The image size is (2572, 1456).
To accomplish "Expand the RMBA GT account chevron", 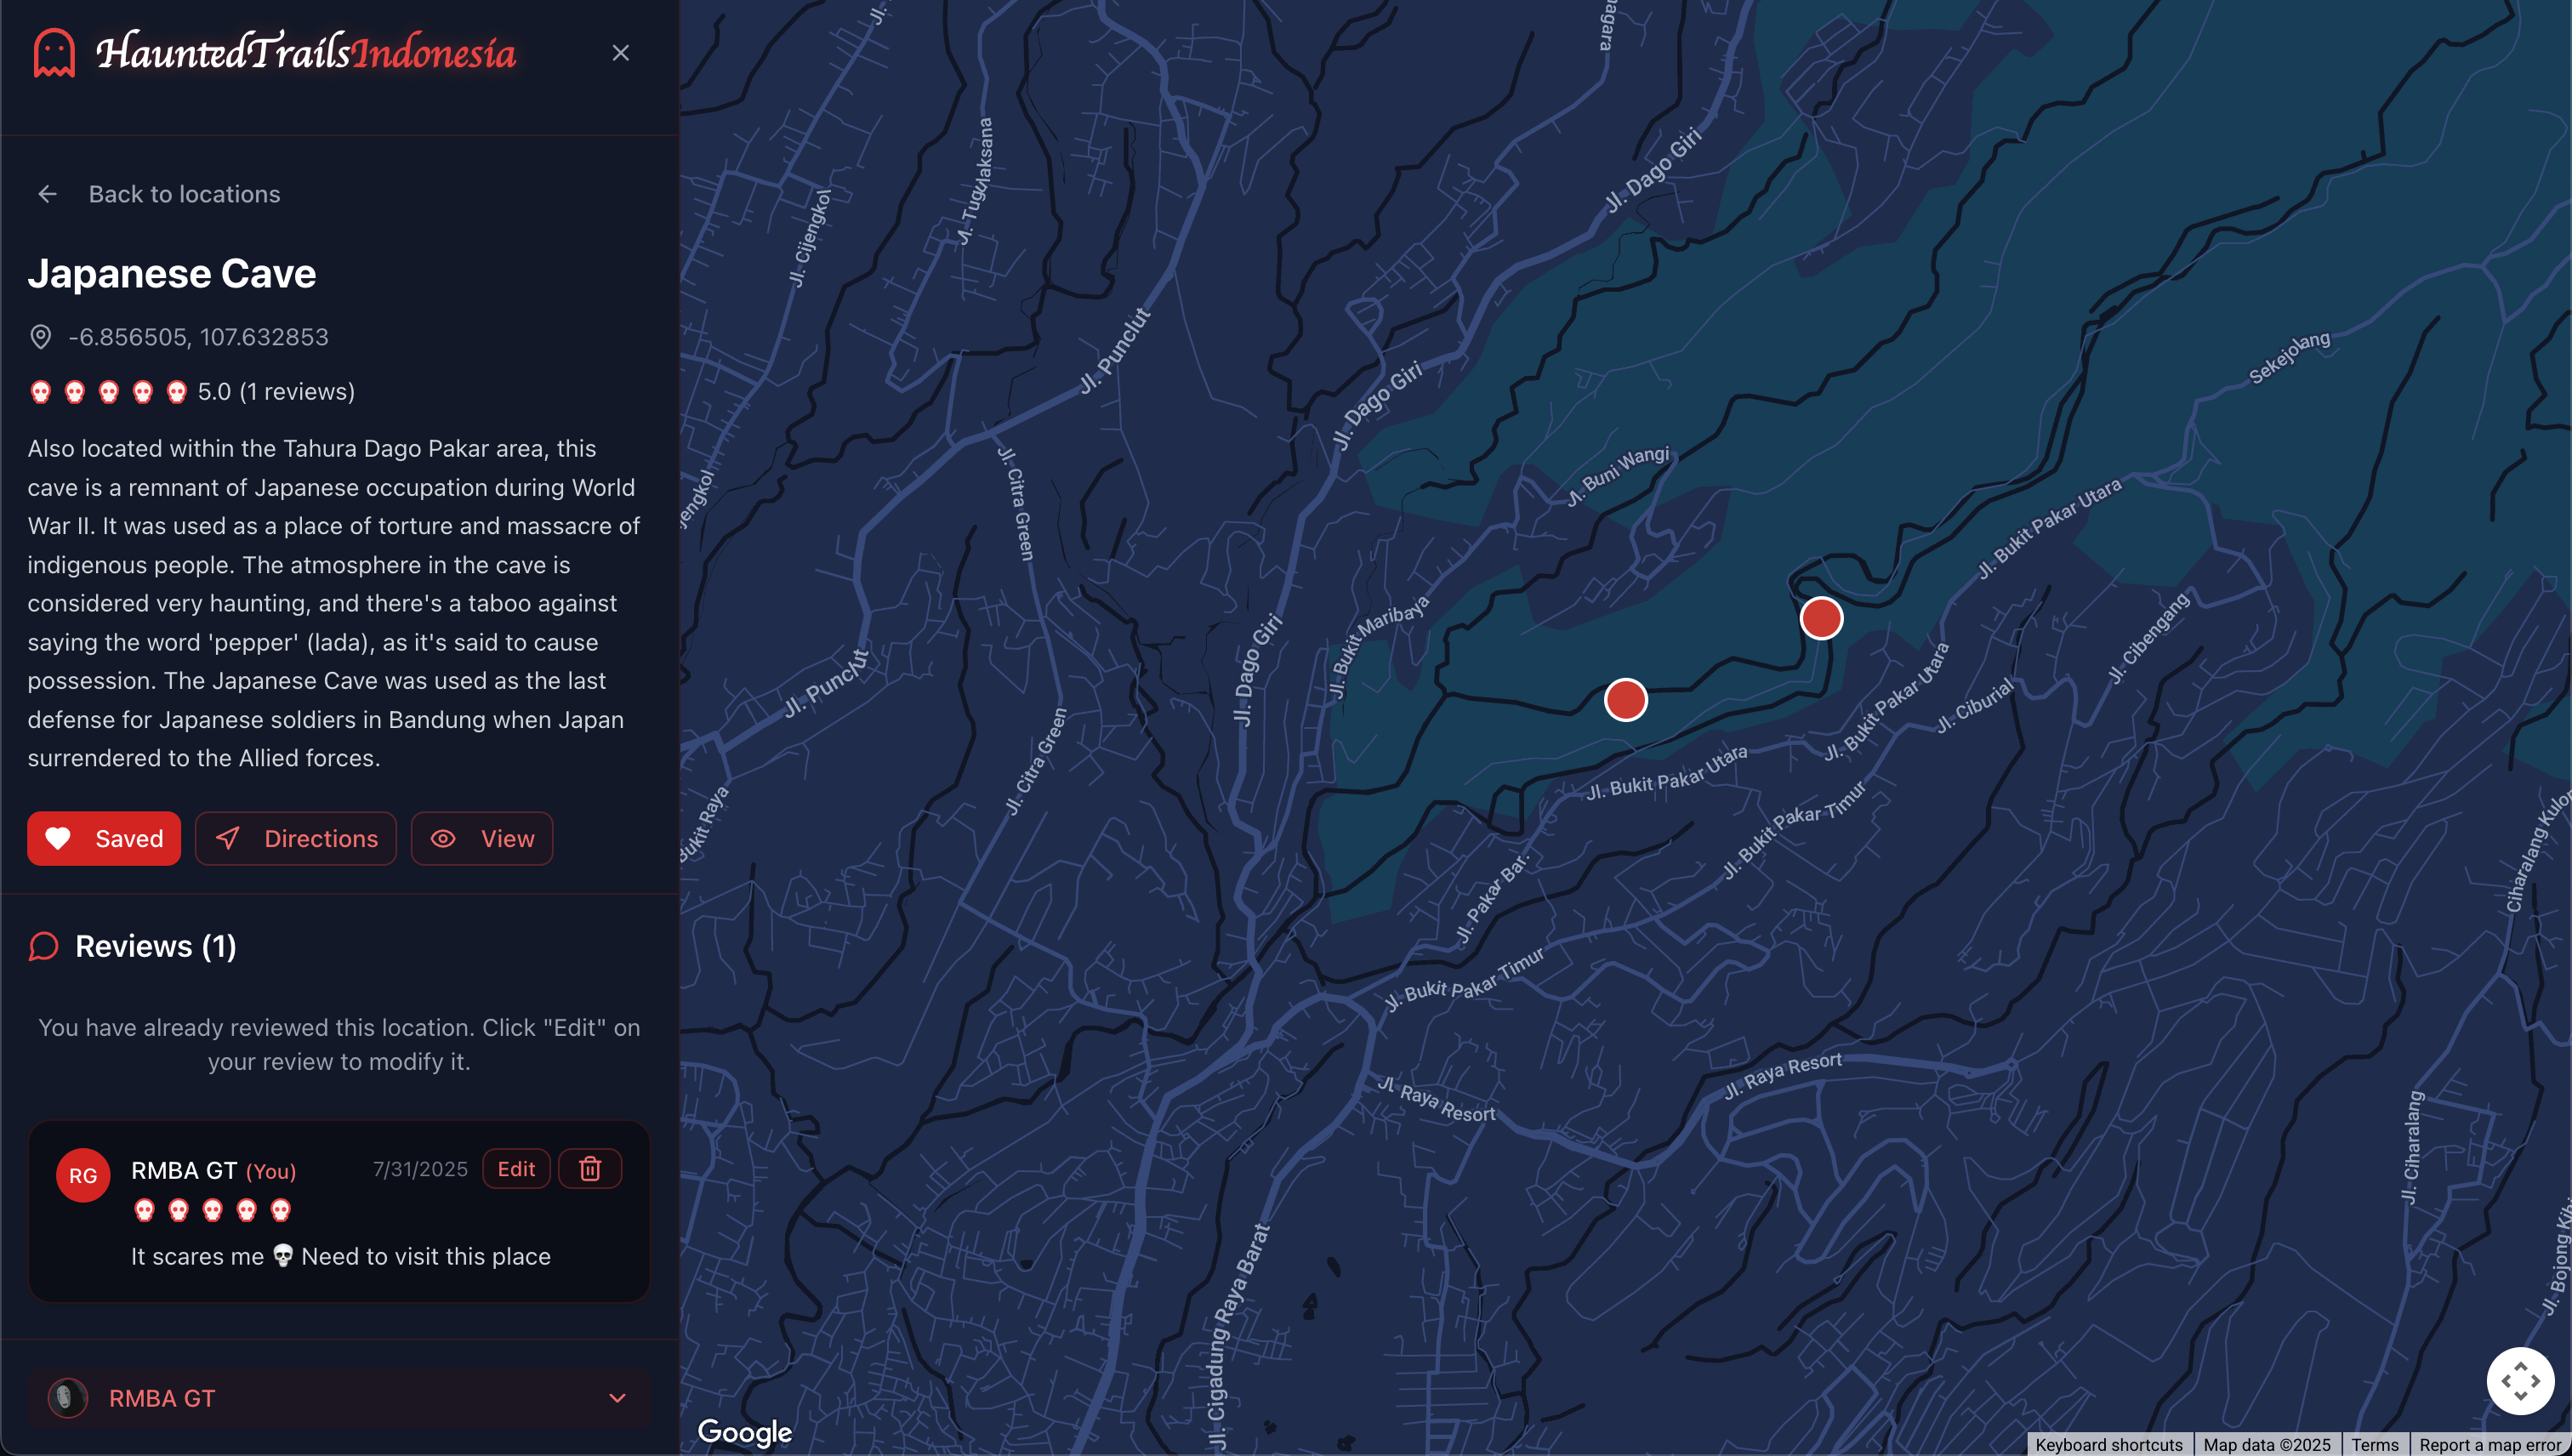I will tap(617, 1398).
